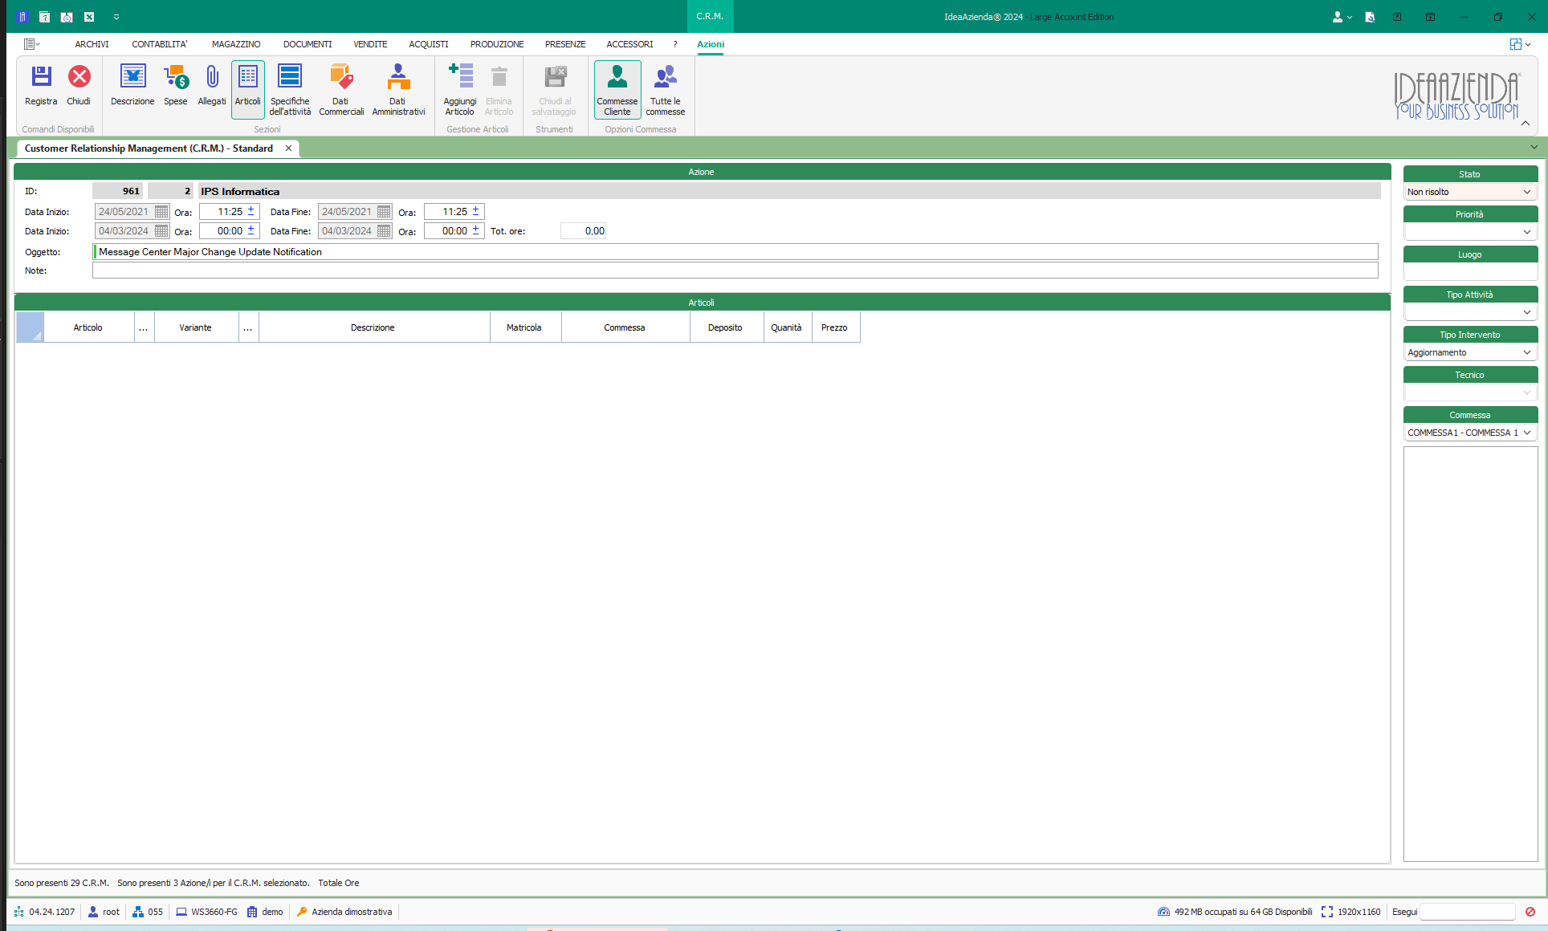The width and height of the screenshot is (1548, 931).
Task: Click the Luogo input field
Action: [x=1470, y=272]
